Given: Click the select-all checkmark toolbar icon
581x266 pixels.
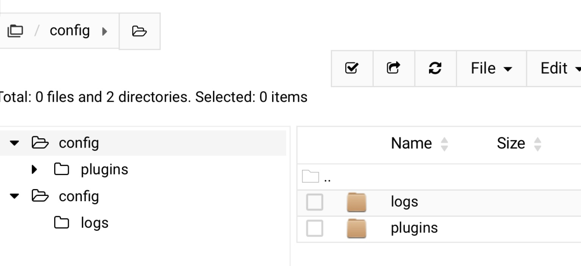Looking at the screenshot, I should (x=352, y=68).
